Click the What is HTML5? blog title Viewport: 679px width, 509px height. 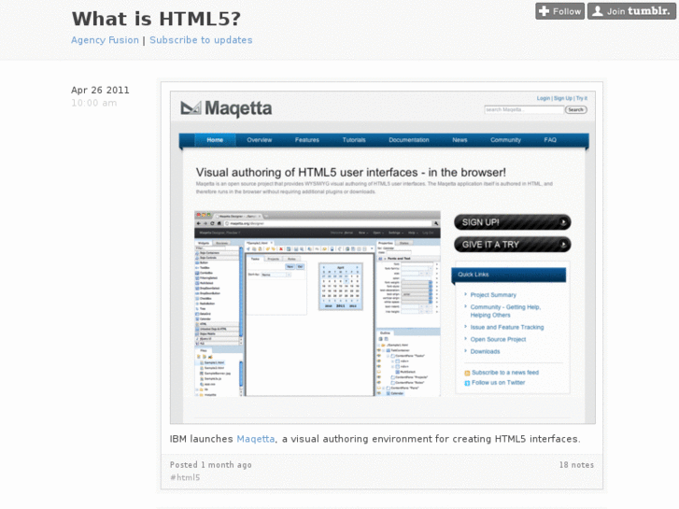(x=156, y=19)
